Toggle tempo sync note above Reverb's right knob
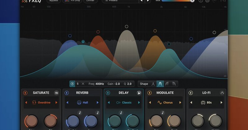This screenshot has width=248, height=130. point(98,113)
